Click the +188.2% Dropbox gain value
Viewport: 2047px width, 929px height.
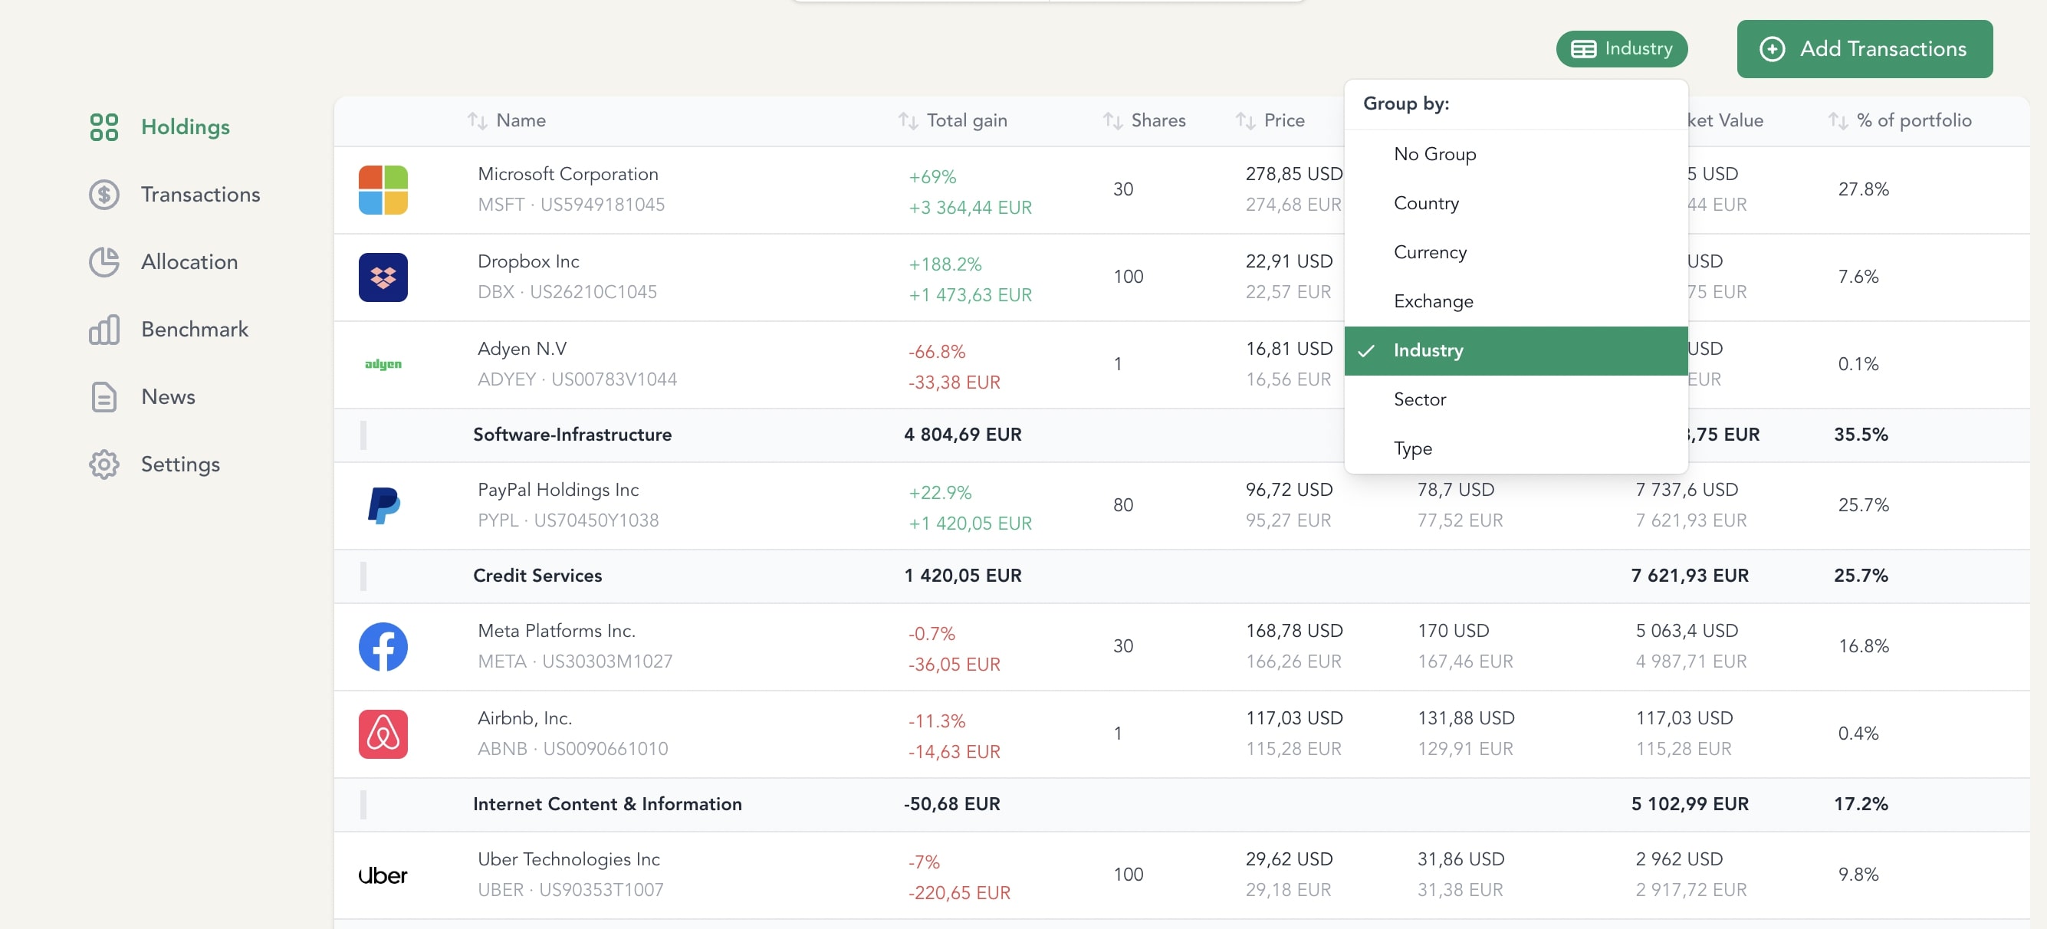pyautogui.click(x=945, y=264)
